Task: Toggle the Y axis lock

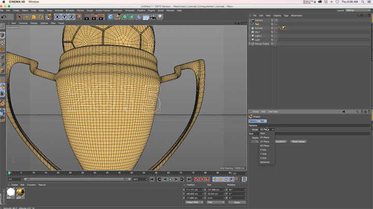Action: 64,17
